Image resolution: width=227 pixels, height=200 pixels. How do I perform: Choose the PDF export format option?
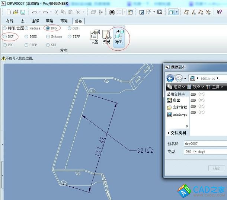[5, 45]
